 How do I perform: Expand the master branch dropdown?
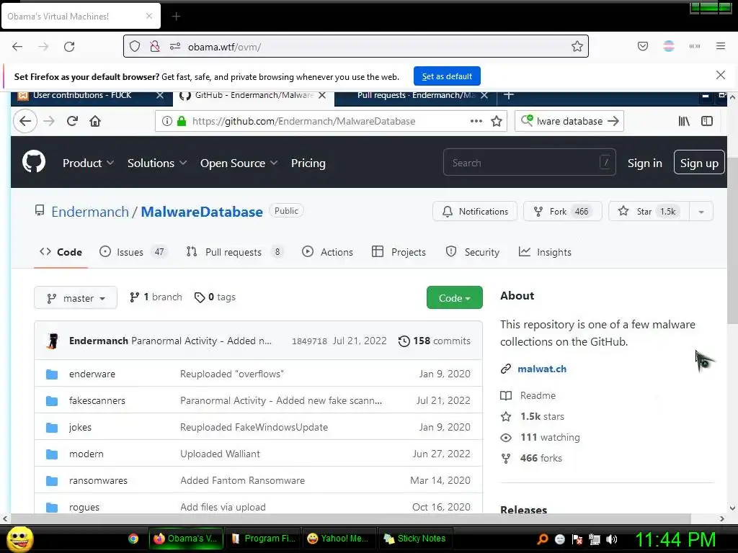coord(75,297)
